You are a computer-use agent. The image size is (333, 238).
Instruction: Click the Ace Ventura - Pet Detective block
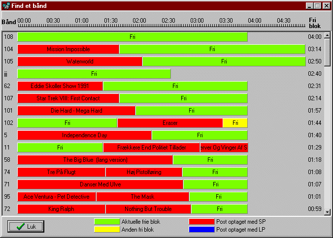tap(57, 197)
